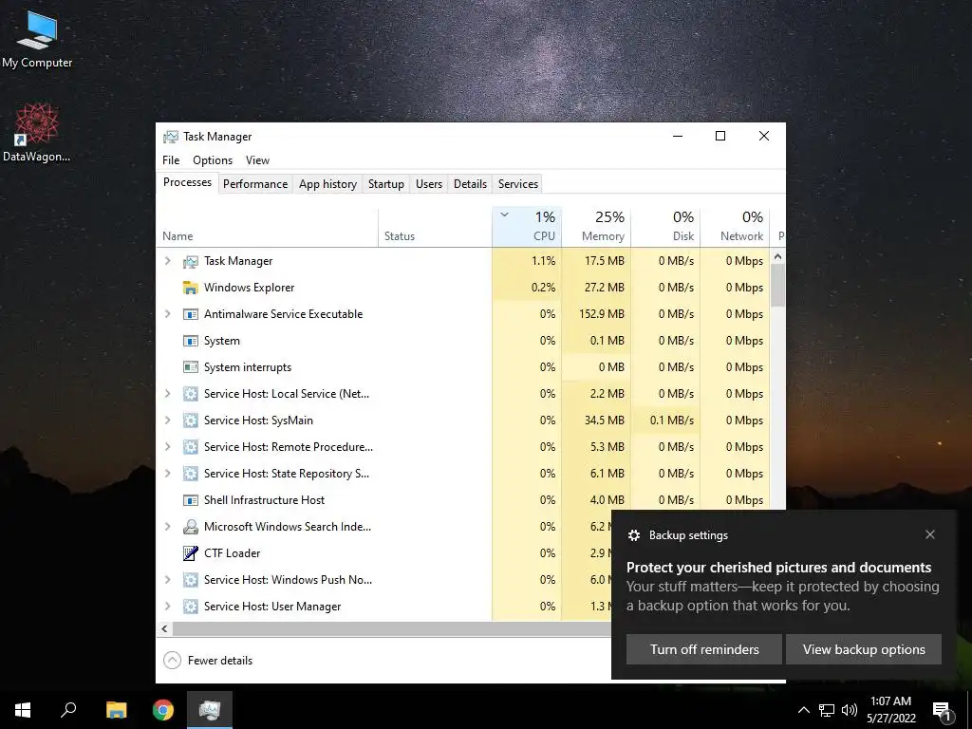
Task: Click Turn off reminders button
Action: pos(704,649)
